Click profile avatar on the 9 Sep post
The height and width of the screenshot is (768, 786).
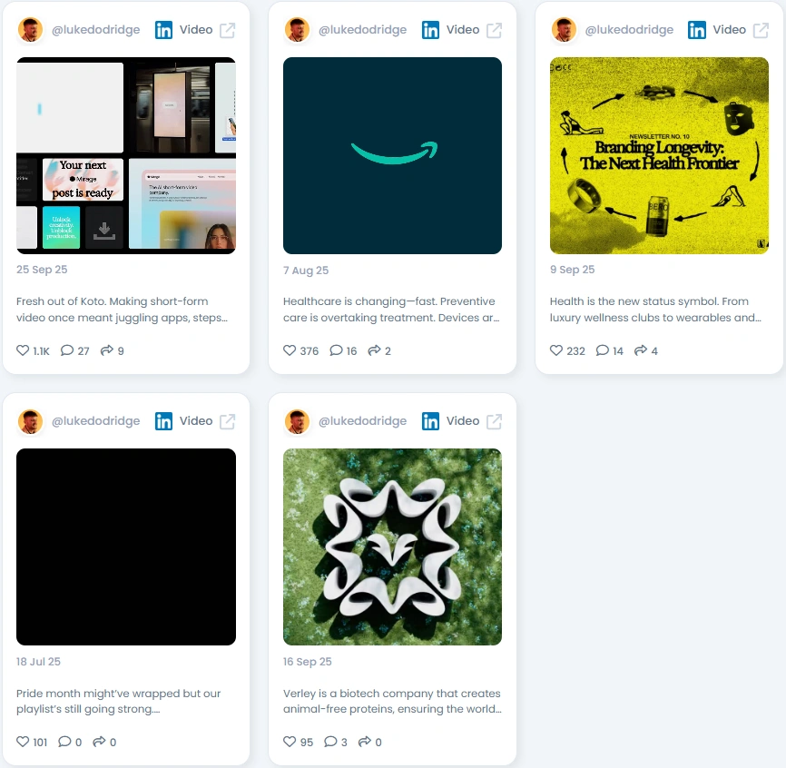pyautogui.click(x=564, y=30)
